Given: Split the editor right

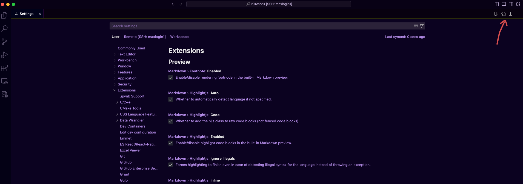Looking at the screenshot, I should tap(511, 14).
